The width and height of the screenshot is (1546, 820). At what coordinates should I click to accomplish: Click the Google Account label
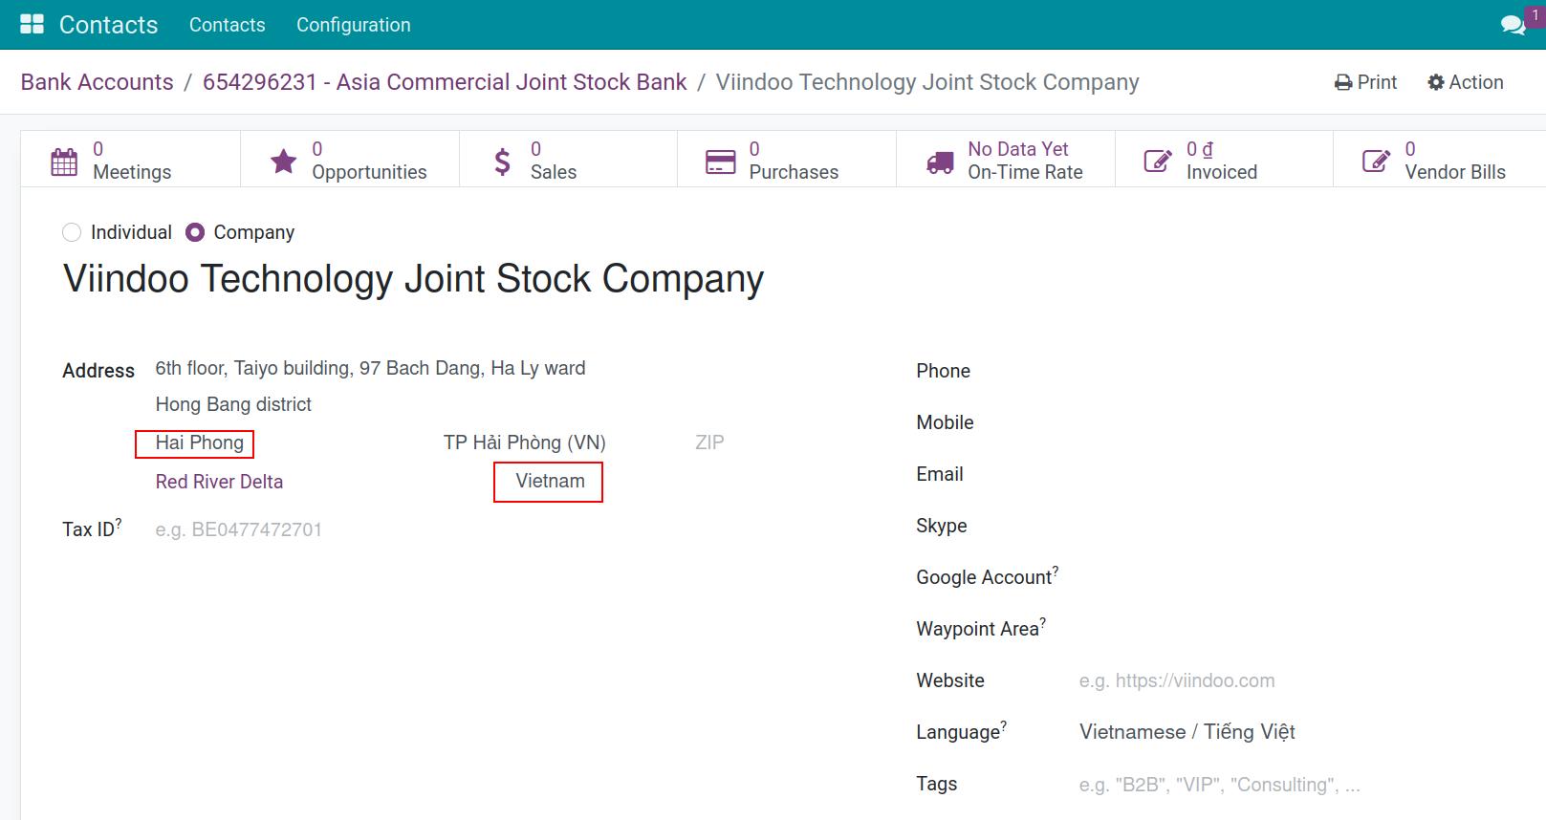pos(988,576)
